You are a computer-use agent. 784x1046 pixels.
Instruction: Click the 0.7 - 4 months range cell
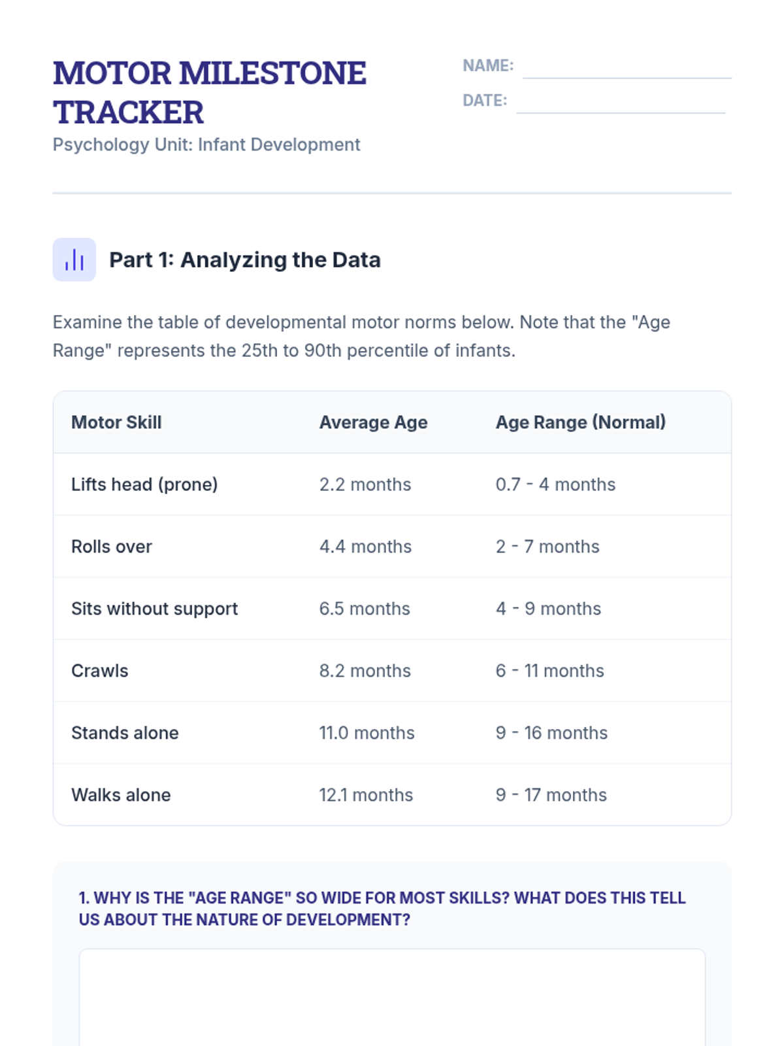[x=555, y=484]
